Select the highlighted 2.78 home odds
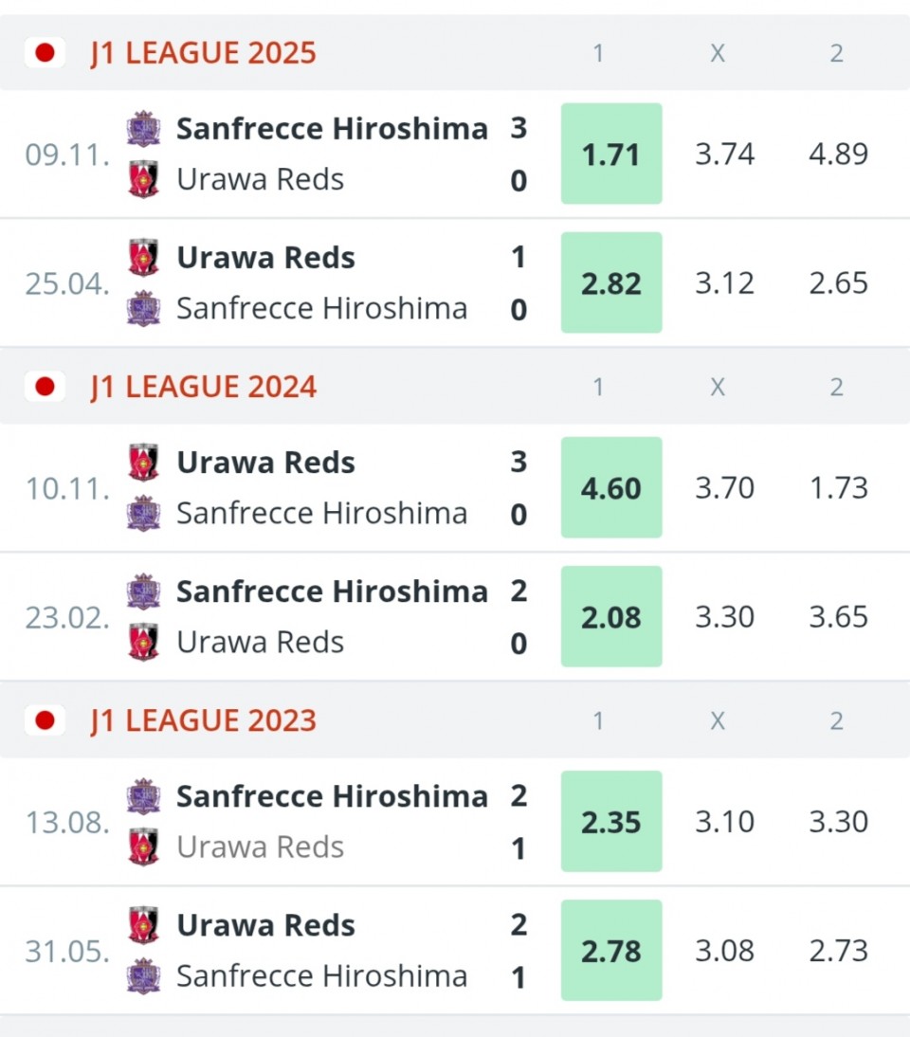The width and height of the screenshot is (910, 1037). 611,951
